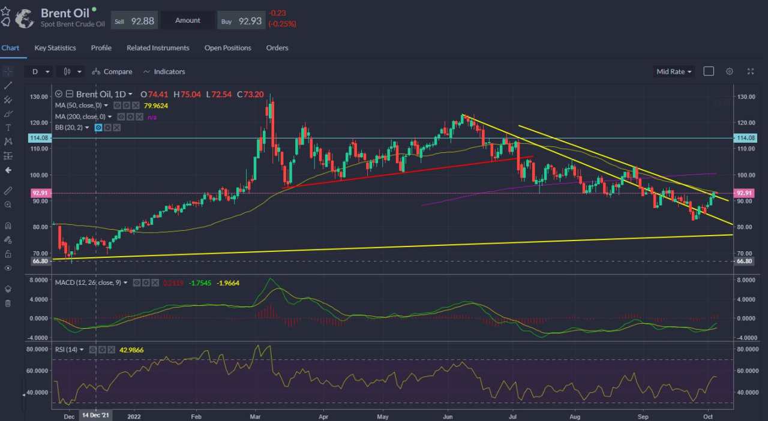Toggle visibility of RSI indicator
Screen dimensions: 768x421
(93, 350)
